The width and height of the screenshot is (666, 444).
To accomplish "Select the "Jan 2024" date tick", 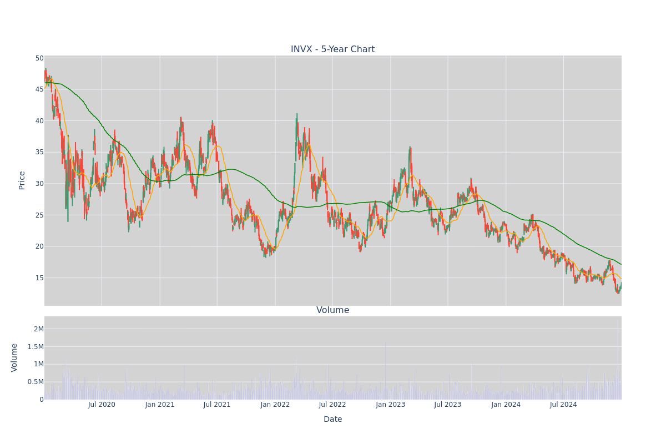I will pyautogui.click(x=506, y=405).
